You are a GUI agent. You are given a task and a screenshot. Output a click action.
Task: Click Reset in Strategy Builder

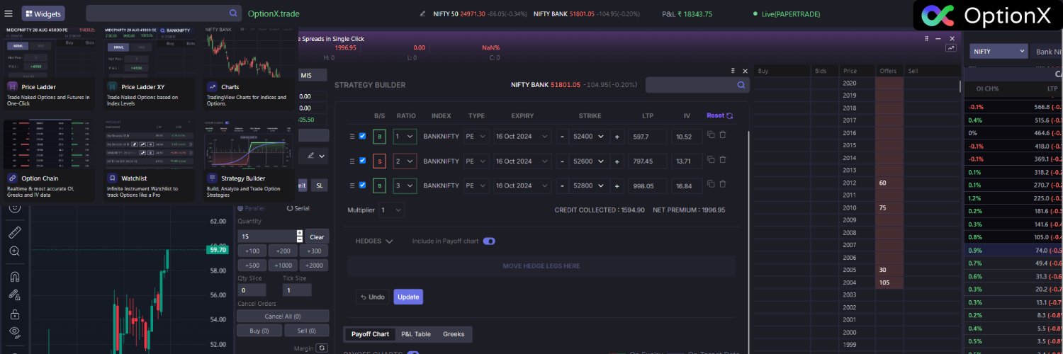719,115
